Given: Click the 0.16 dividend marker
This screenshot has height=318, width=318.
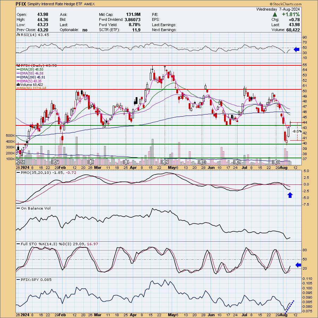Looking at the screenshot, I should 237,162.
